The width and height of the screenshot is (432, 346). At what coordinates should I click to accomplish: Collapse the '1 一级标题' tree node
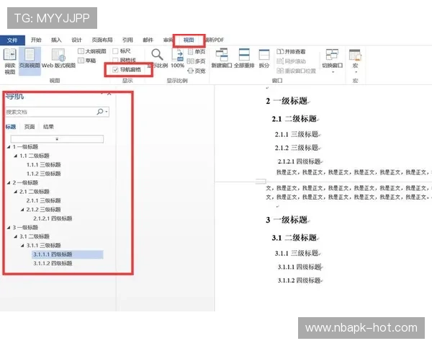(x=9, y=147)
